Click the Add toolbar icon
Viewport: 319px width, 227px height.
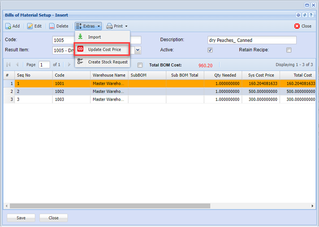[8, 26]
